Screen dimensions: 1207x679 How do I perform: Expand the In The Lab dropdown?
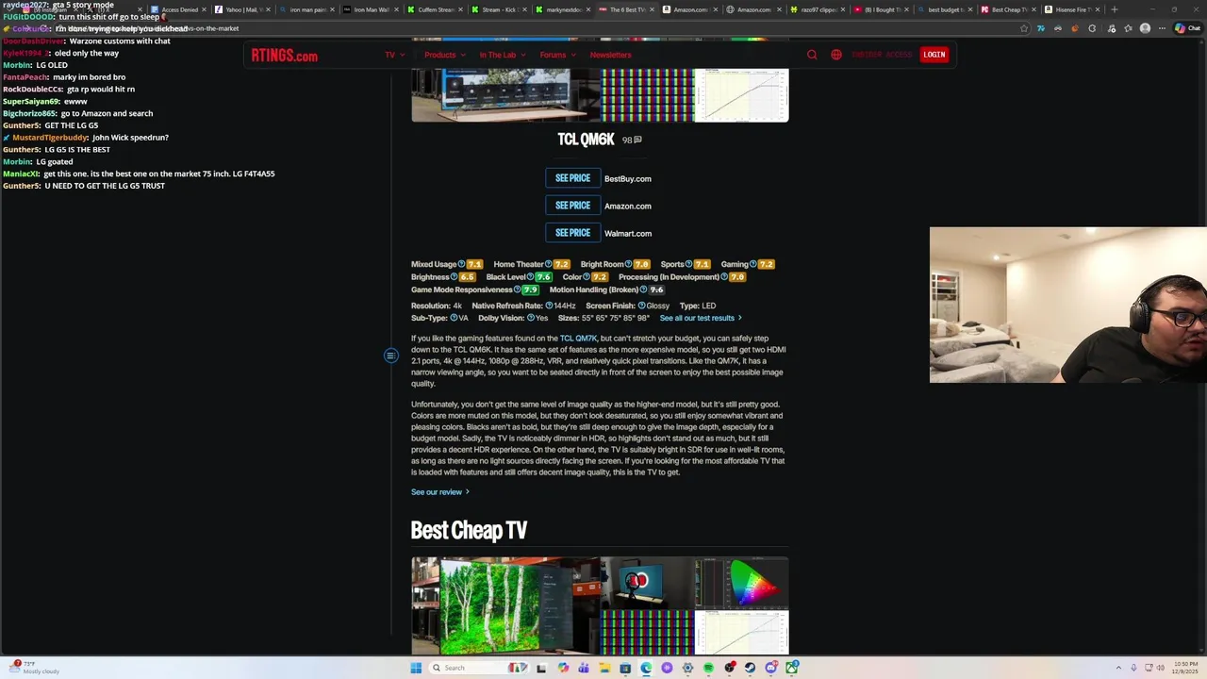pos(503,55)
